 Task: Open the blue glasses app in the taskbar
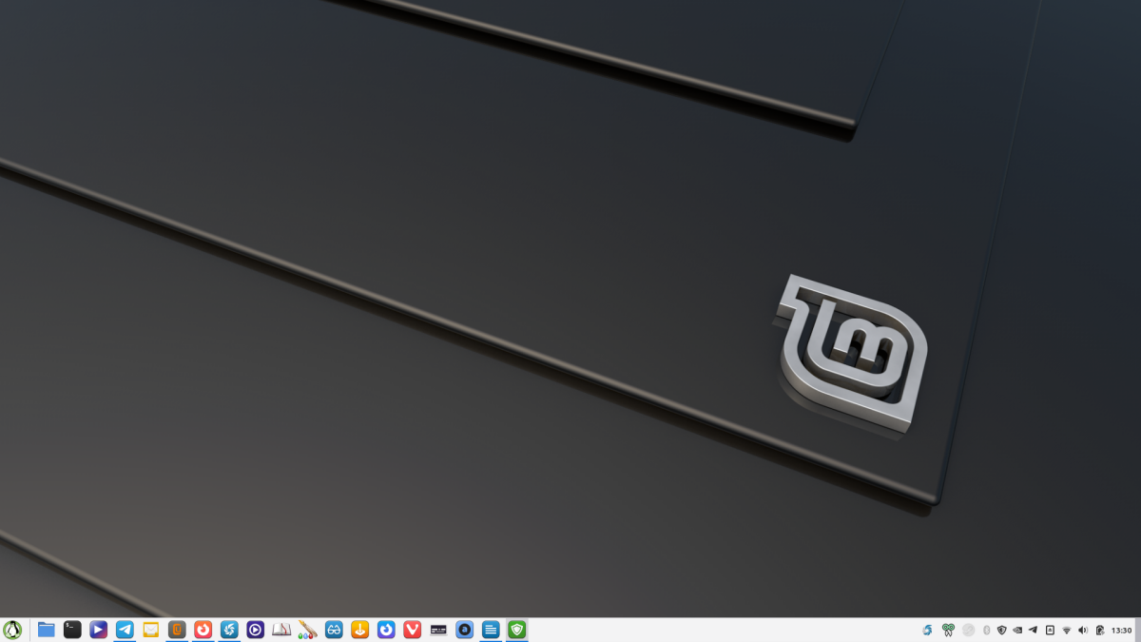click(333, 629)
